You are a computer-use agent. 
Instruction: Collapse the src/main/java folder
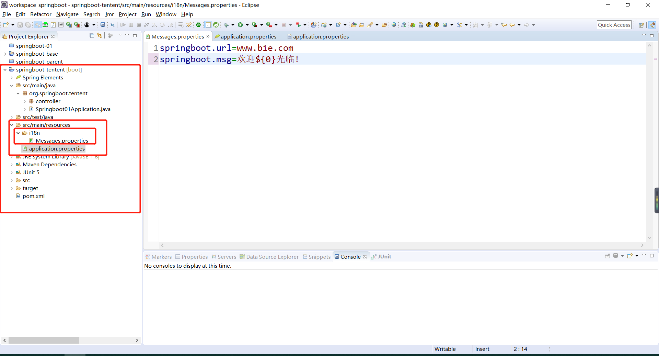point(12,86)
